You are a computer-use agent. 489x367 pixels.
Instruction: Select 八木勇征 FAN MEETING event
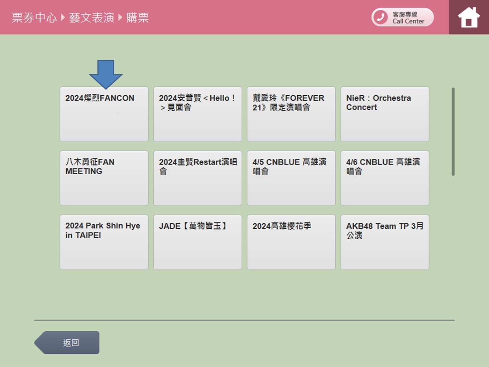(x=104, y=178)
